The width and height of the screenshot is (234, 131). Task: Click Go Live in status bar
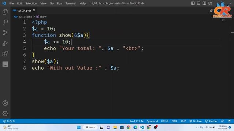pos(196,121)
